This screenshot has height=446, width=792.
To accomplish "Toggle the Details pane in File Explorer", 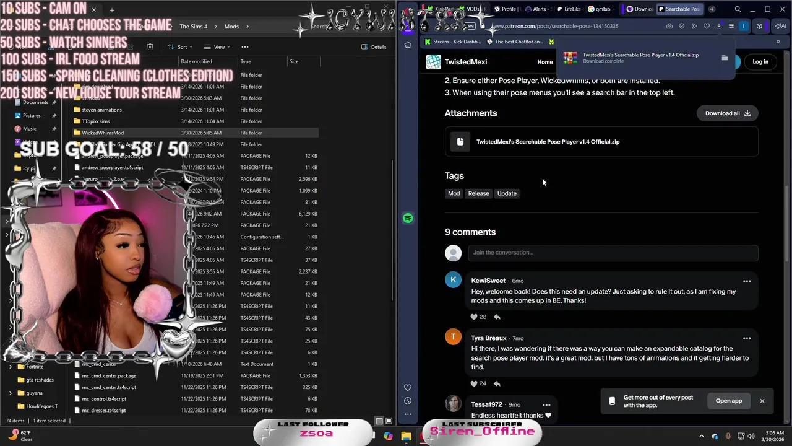I will tap(374, 46).
